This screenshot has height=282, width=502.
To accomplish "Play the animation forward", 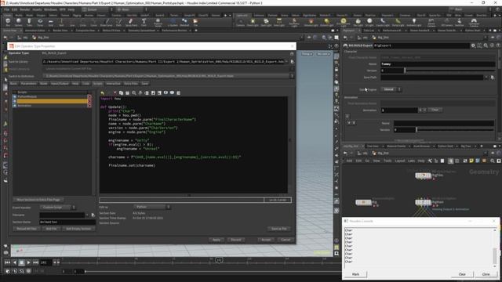I will pos(28,262).
